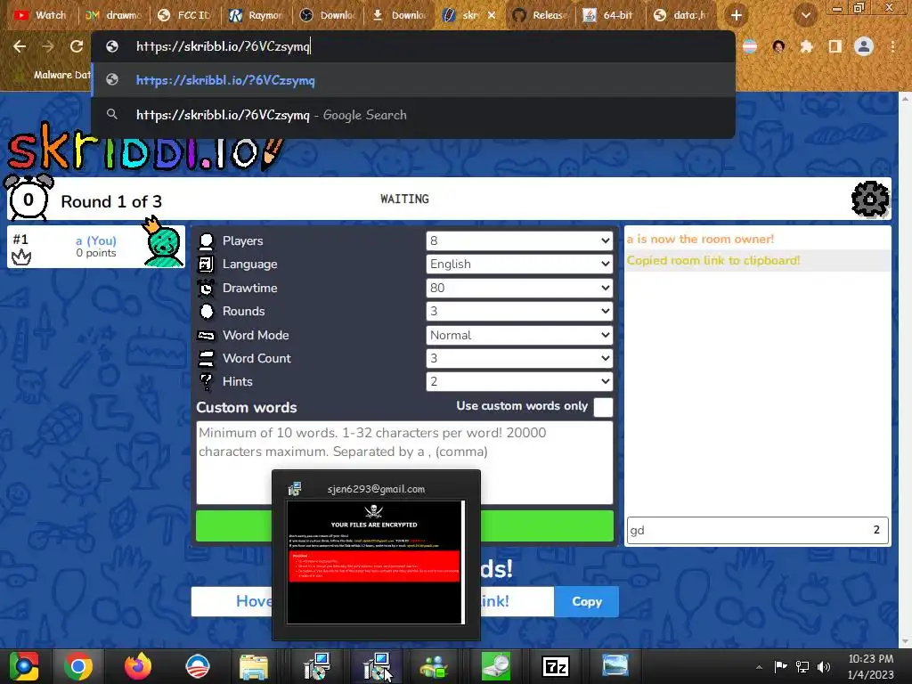Open a new browser tab
This screenshot has height=684, width=912.
(x=737, y=15)
